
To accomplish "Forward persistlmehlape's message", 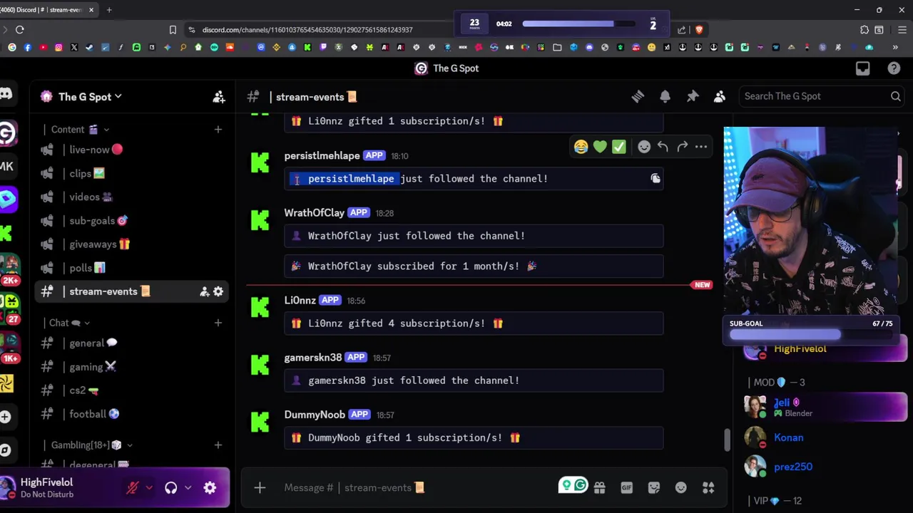I will point(682,147).
